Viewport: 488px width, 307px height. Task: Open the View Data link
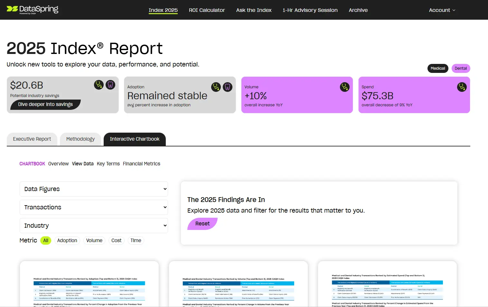[83, 164]
